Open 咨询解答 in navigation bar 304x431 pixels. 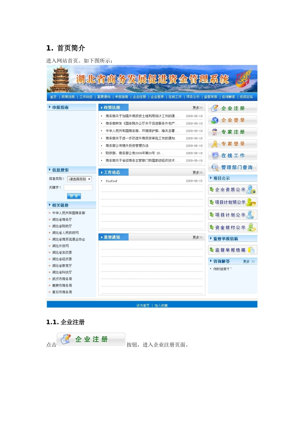click(x=228, y=97)
